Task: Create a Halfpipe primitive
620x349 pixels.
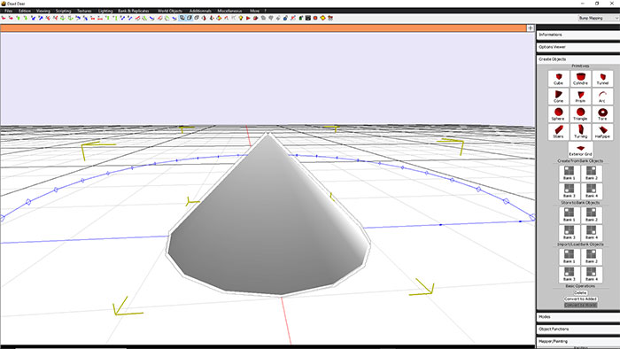Action: click(x=602, y=132)
